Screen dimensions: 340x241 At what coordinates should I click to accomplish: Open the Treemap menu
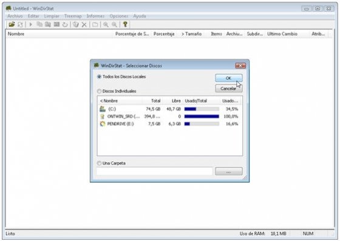point(73,16)
